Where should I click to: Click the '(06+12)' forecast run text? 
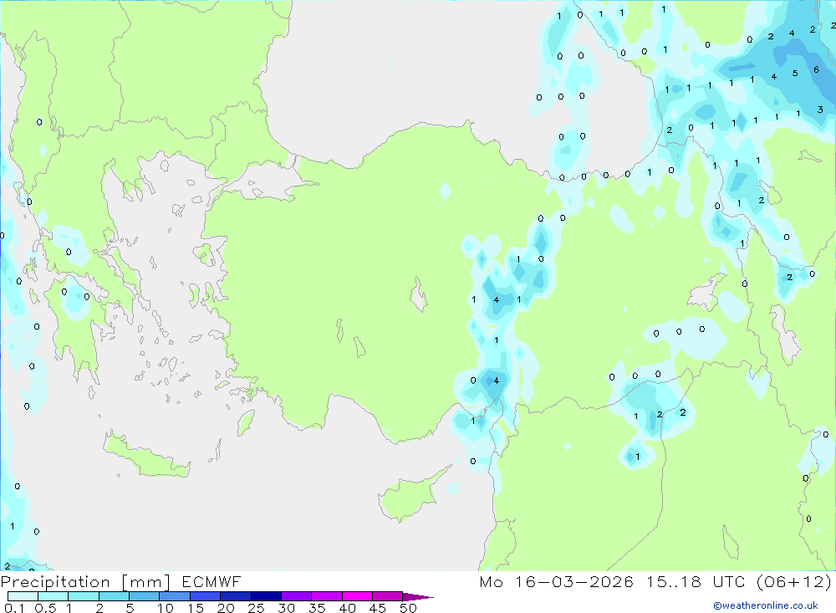pyautogui.click(x=794, y=581)
